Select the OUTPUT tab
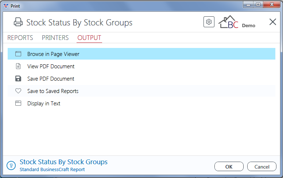The height and width of the screenshot is (178, 283). click(89, 38)
